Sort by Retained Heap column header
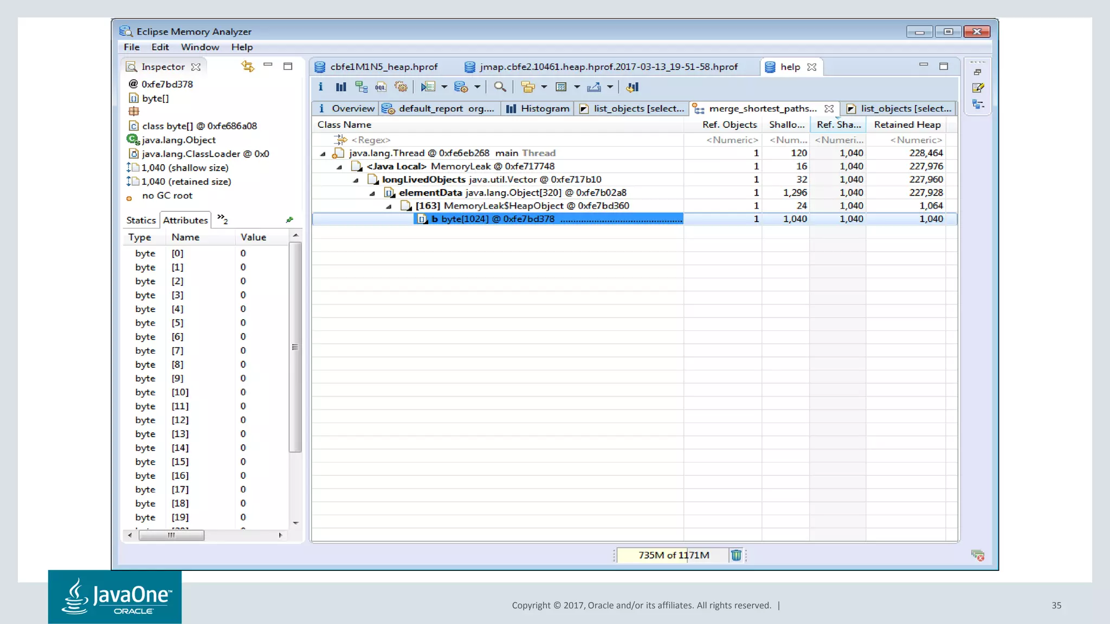 [907, 125]
